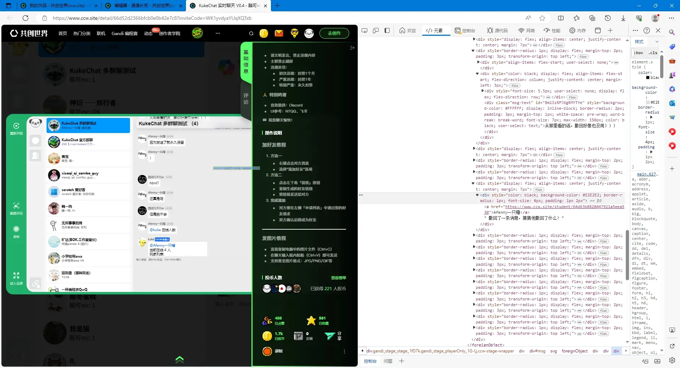Screen dimensions: 680x368
Task: Toggle DevTools device emulation icon
Action: click(x=376, y=30)
